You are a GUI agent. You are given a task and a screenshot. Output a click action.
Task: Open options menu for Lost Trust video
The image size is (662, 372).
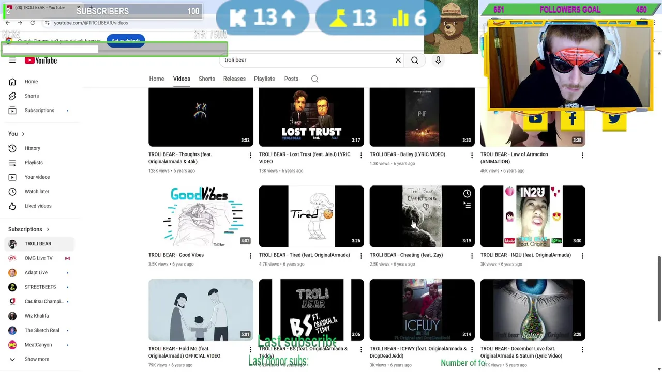click(361, 155)
